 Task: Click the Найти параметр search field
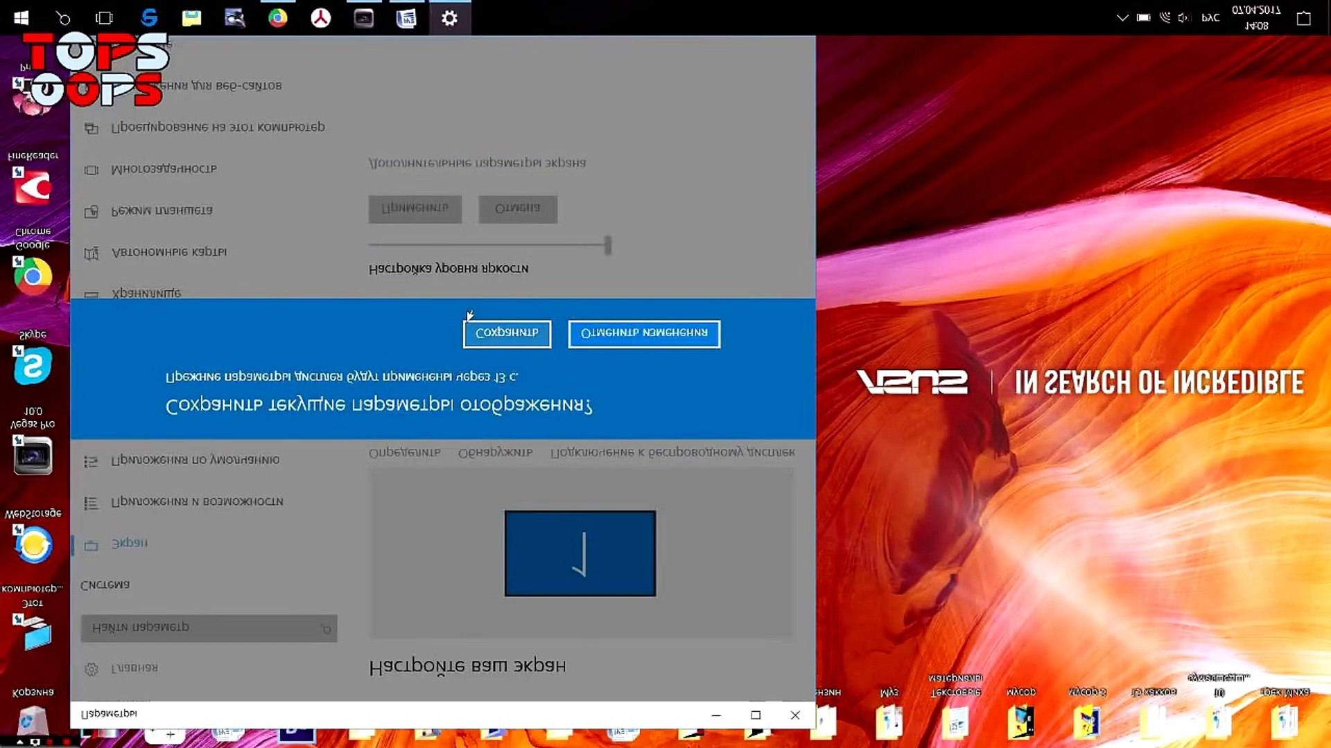[209, 627]
